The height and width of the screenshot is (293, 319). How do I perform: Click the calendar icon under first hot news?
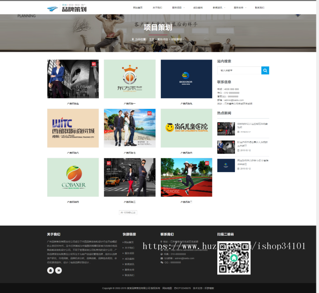click(238, 132)
